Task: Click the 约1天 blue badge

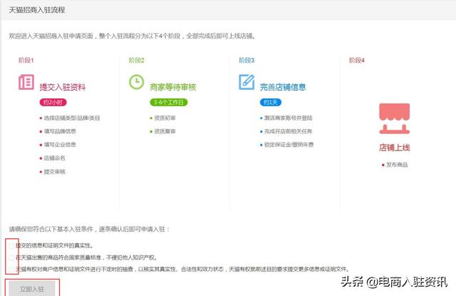Action: pyautogui.click(x=271, y=103)
